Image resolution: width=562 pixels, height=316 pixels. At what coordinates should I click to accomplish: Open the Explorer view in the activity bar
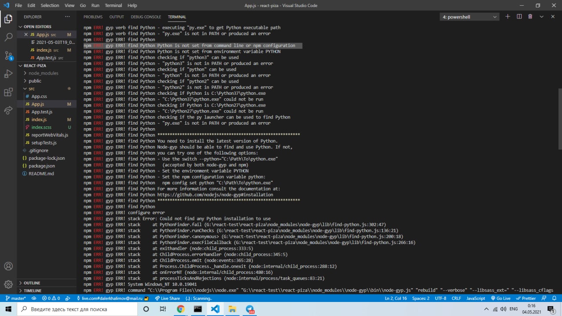(8, 19)
